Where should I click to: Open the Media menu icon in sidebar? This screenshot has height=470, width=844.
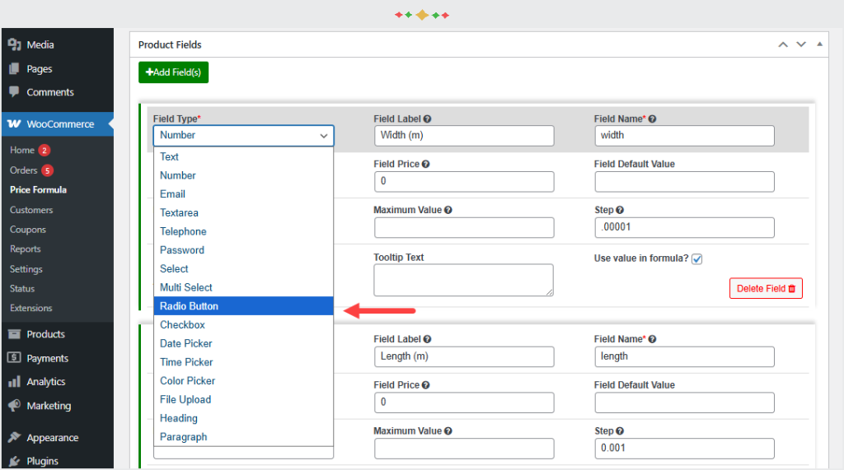[15, 44]
